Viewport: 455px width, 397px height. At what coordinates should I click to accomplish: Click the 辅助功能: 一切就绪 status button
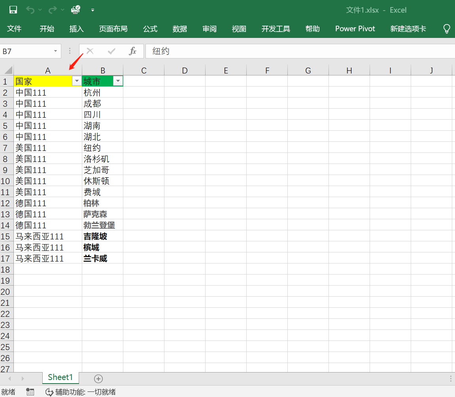81,392
